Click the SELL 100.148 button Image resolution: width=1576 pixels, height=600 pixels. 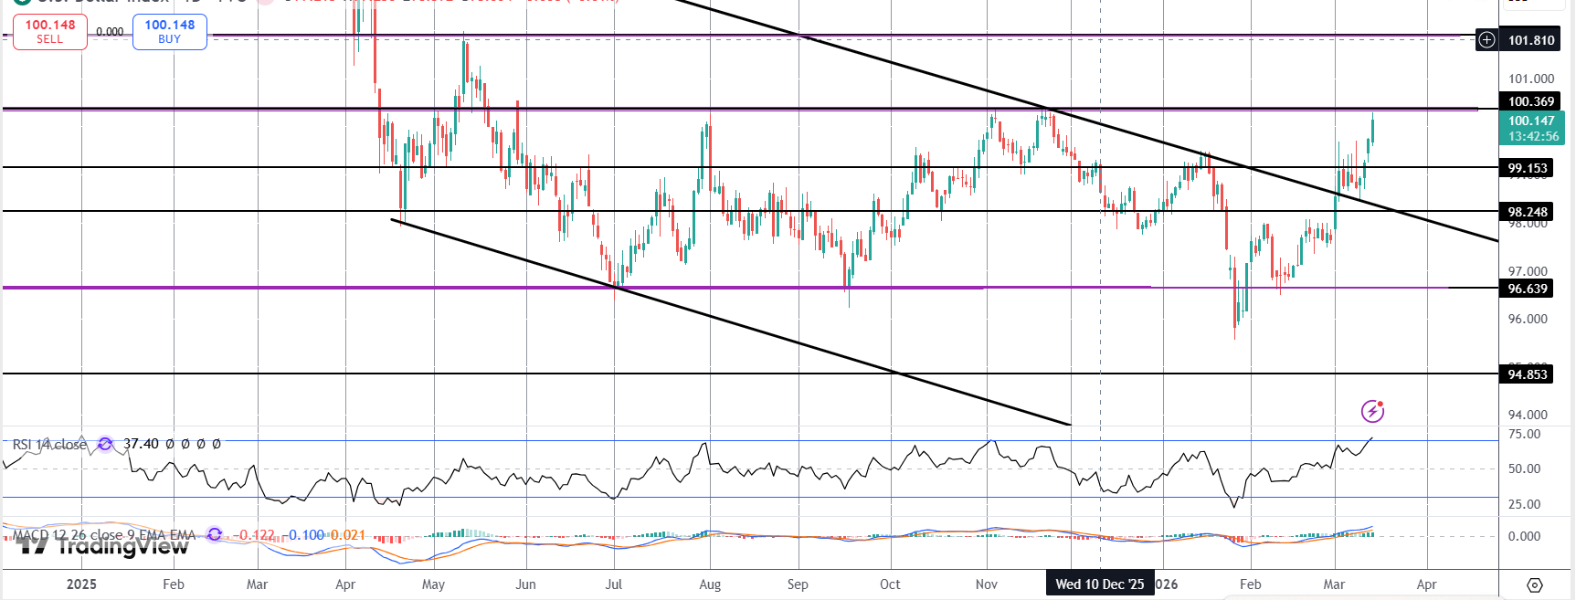coord(50,32)
